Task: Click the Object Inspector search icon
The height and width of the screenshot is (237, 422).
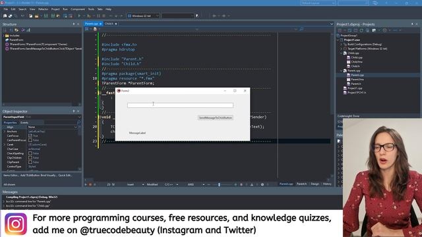Action: [78, 122]
